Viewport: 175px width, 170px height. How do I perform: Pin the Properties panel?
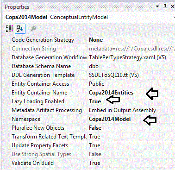165,6
